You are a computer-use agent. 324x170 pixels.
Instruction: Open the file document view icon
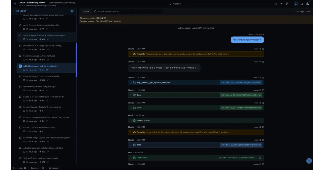point(287,4)
